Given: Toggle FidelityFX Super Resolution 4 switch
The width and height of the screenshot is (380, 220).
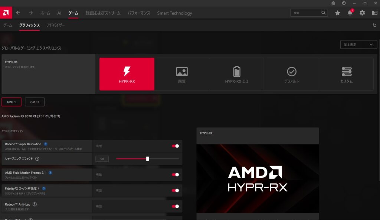Looking at the screenshot, I should pyautogui.click(x=175, y=190).
